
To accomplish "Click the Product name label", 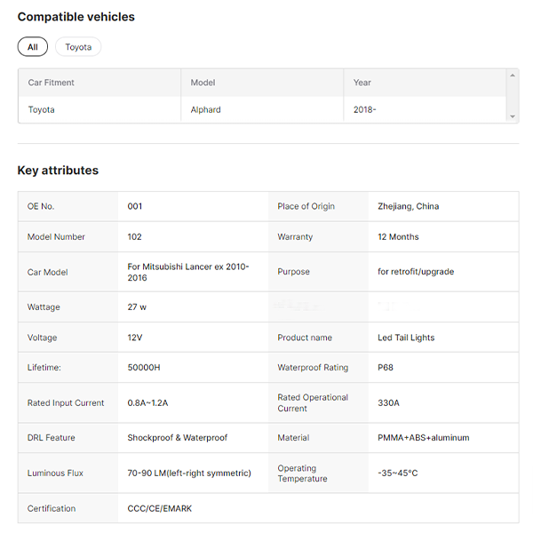I will pos(305,338).
